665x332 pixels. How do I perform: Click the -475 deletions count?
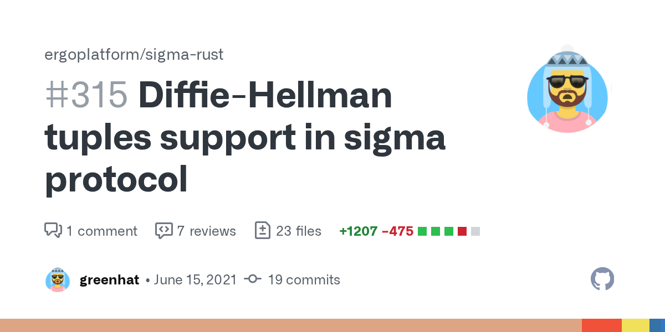pos(397,231)
